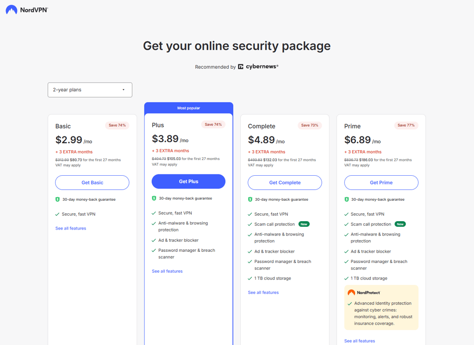The height and width of the screenshot is (345, 474).
Task: Click Secure, fast VPN checkmark in Basic card
Action: (57, 214)
